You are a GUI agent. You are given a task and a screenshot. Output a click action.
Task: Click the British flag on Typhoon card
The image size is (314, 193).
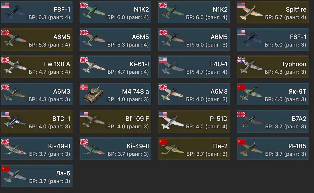click(x=241, y=60)
